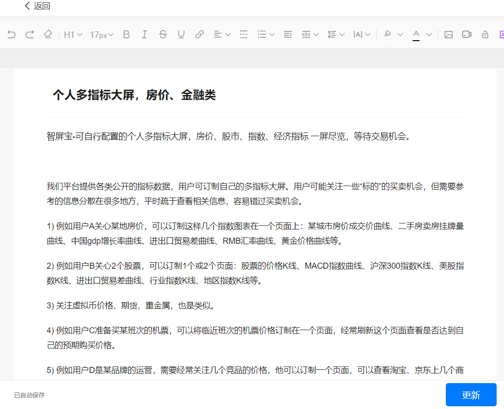
Task: Insert a video
Action: click(x=467, y=35)
